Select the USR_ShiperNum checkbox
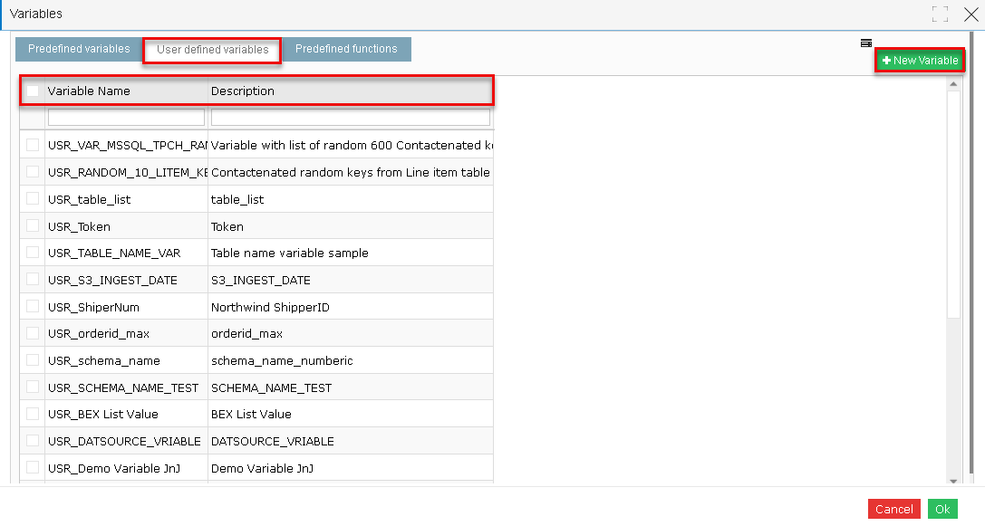The image size is (985, 526). [x=33, y=306]
